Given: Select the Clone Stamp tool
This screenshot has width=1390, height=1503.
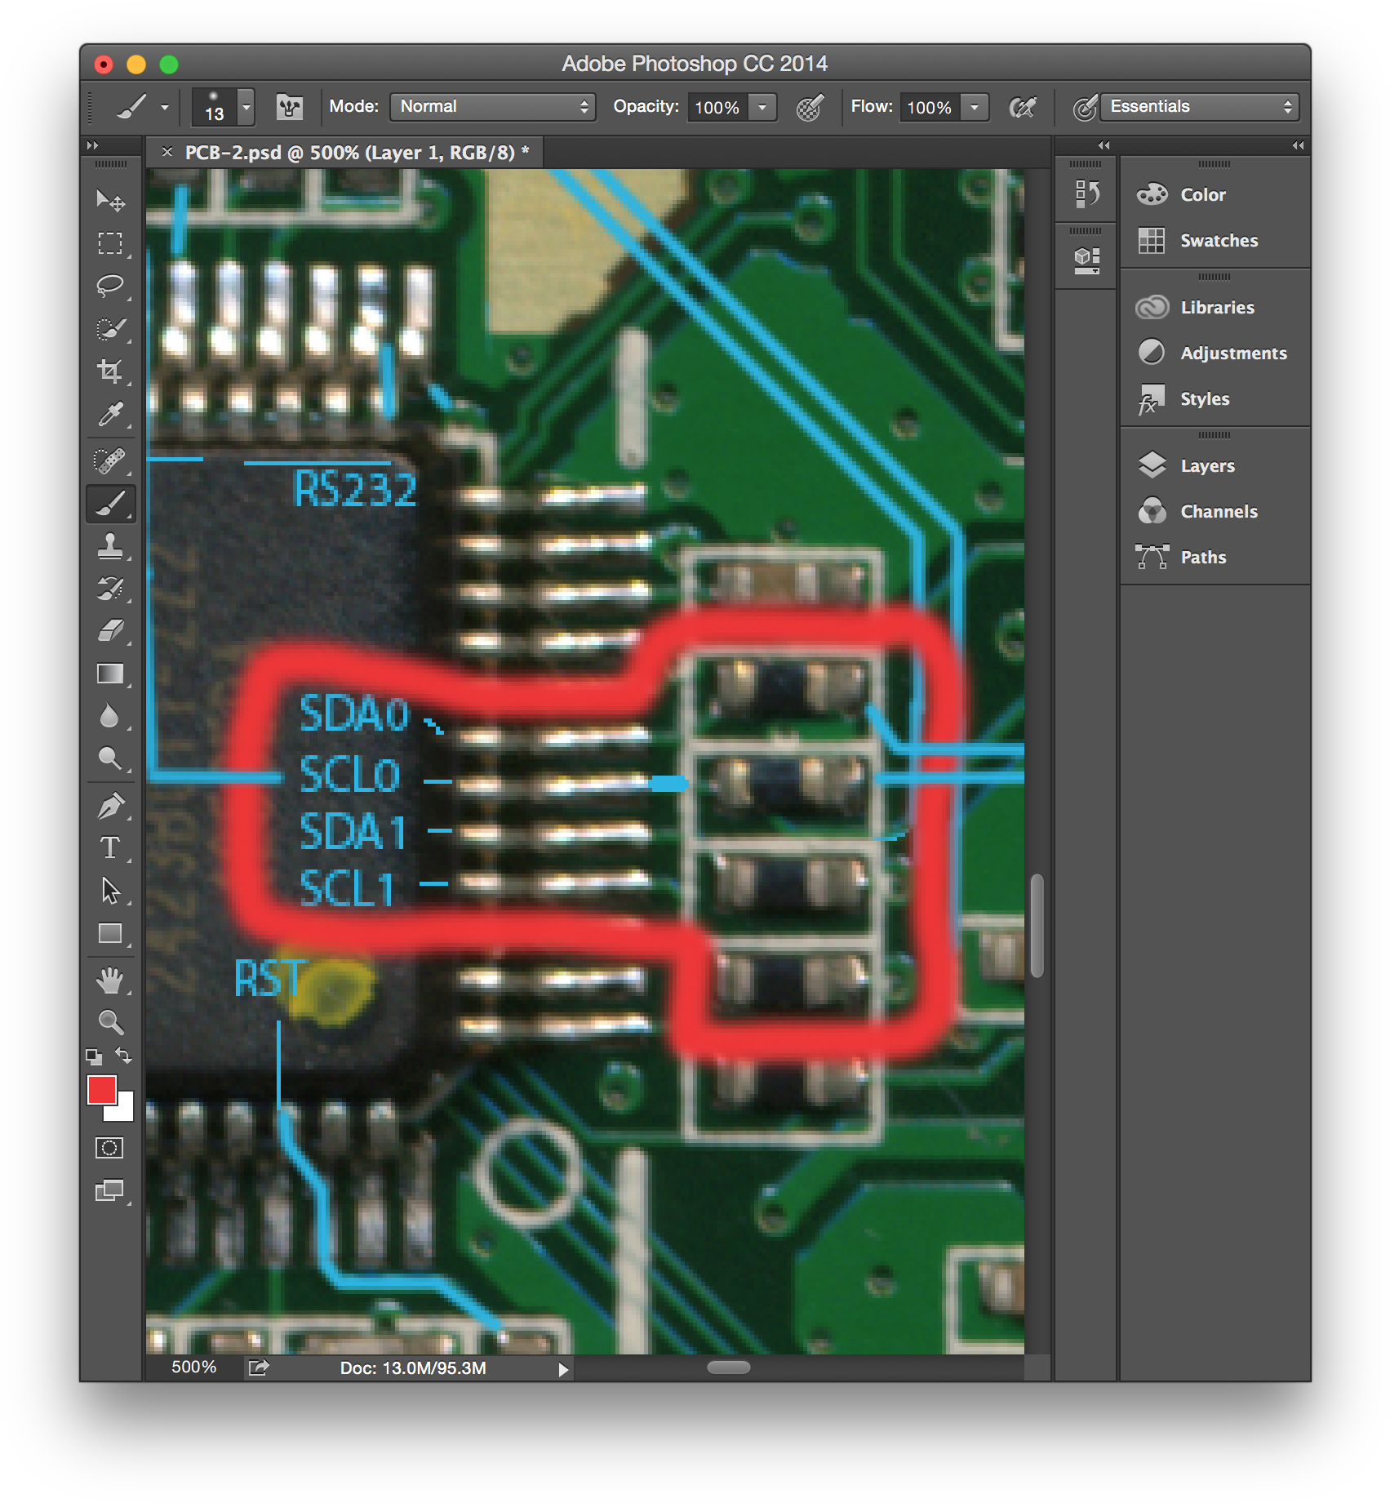Looking at the screenshot, I should click(x=112, y=547).
